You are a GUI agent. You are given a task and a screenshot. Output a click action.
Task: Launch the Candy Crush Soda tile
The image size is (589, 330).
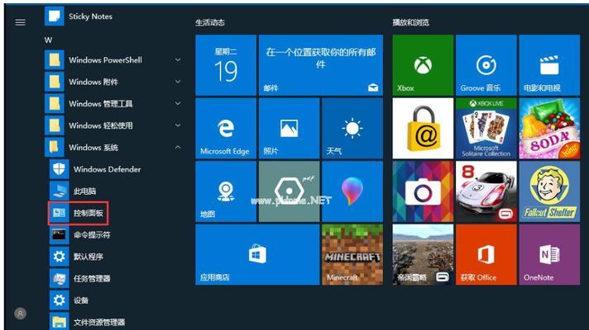(x=549, y=129)
